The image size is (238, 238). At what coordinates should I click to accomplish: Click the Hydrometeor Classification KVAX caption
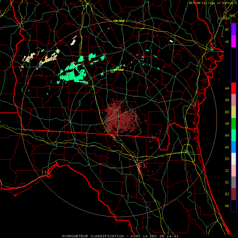(x=120, y=236)
